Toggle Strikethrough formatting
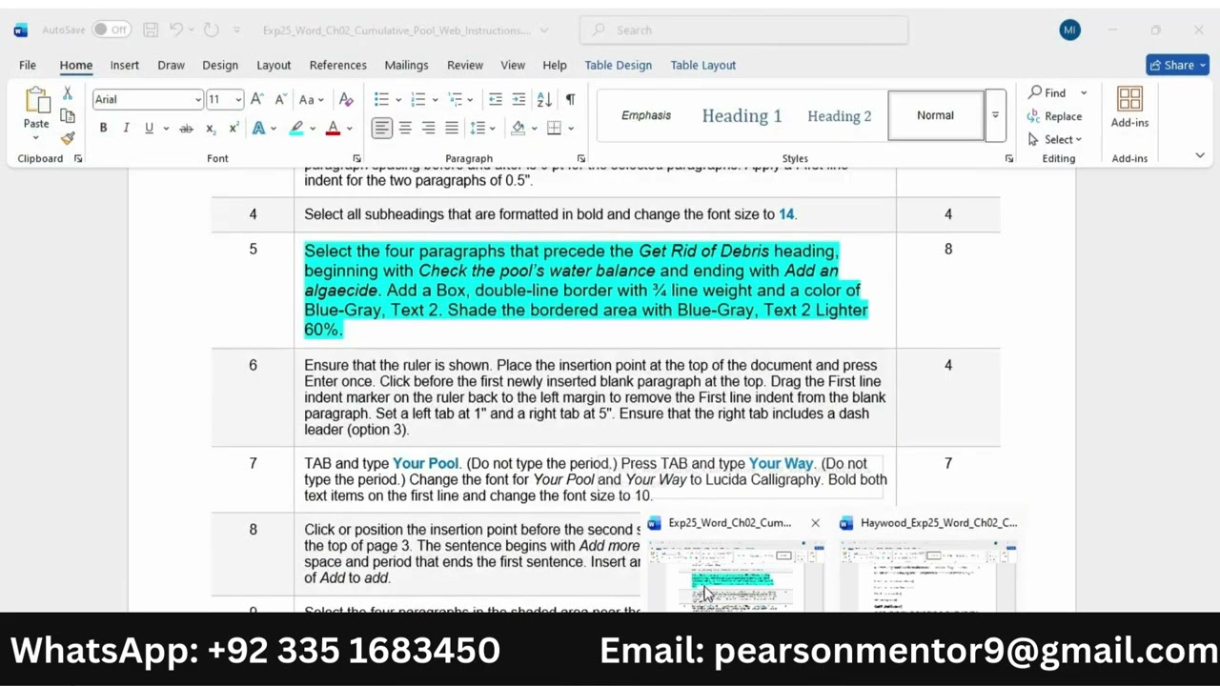 (x=186, y=128)
